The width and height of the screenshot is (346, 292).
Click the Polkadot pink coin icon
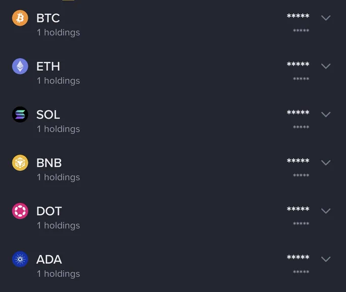[20, 211]
